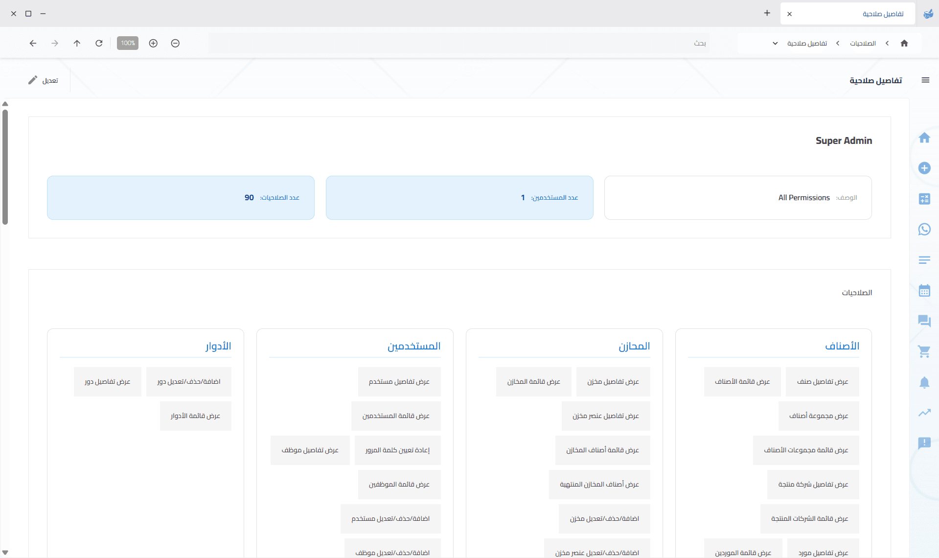Select the عرض قائمة الأدوار permission chip
The image size is (939, 558).
(195, 416)
